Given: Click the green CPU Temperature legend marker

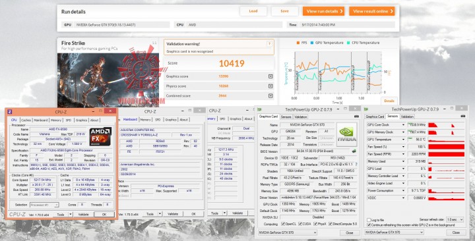Looking at the screenshot, I should 349,43.
